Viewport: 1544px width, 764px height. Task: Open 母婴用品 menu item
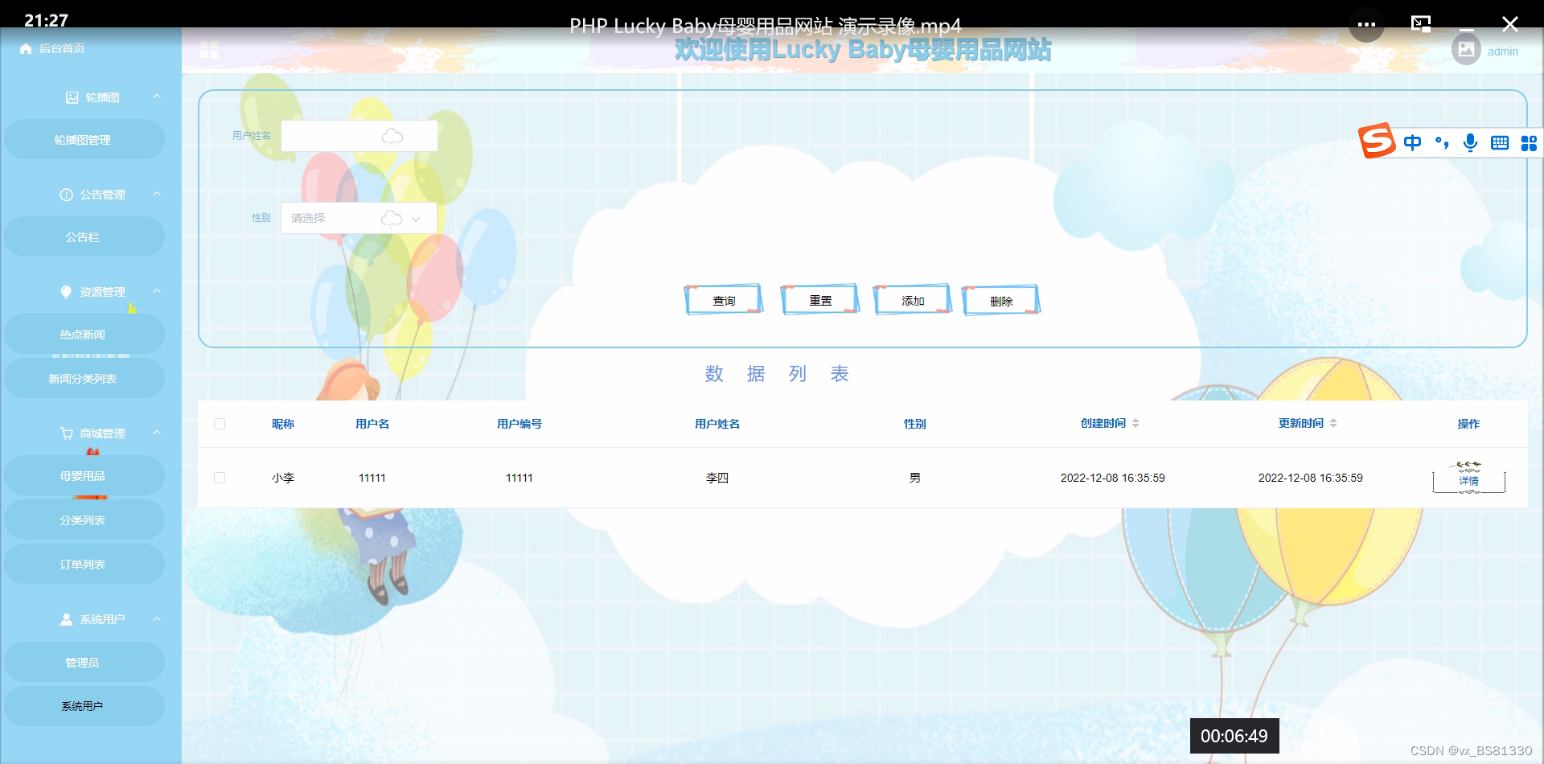(x=84, y=476)
